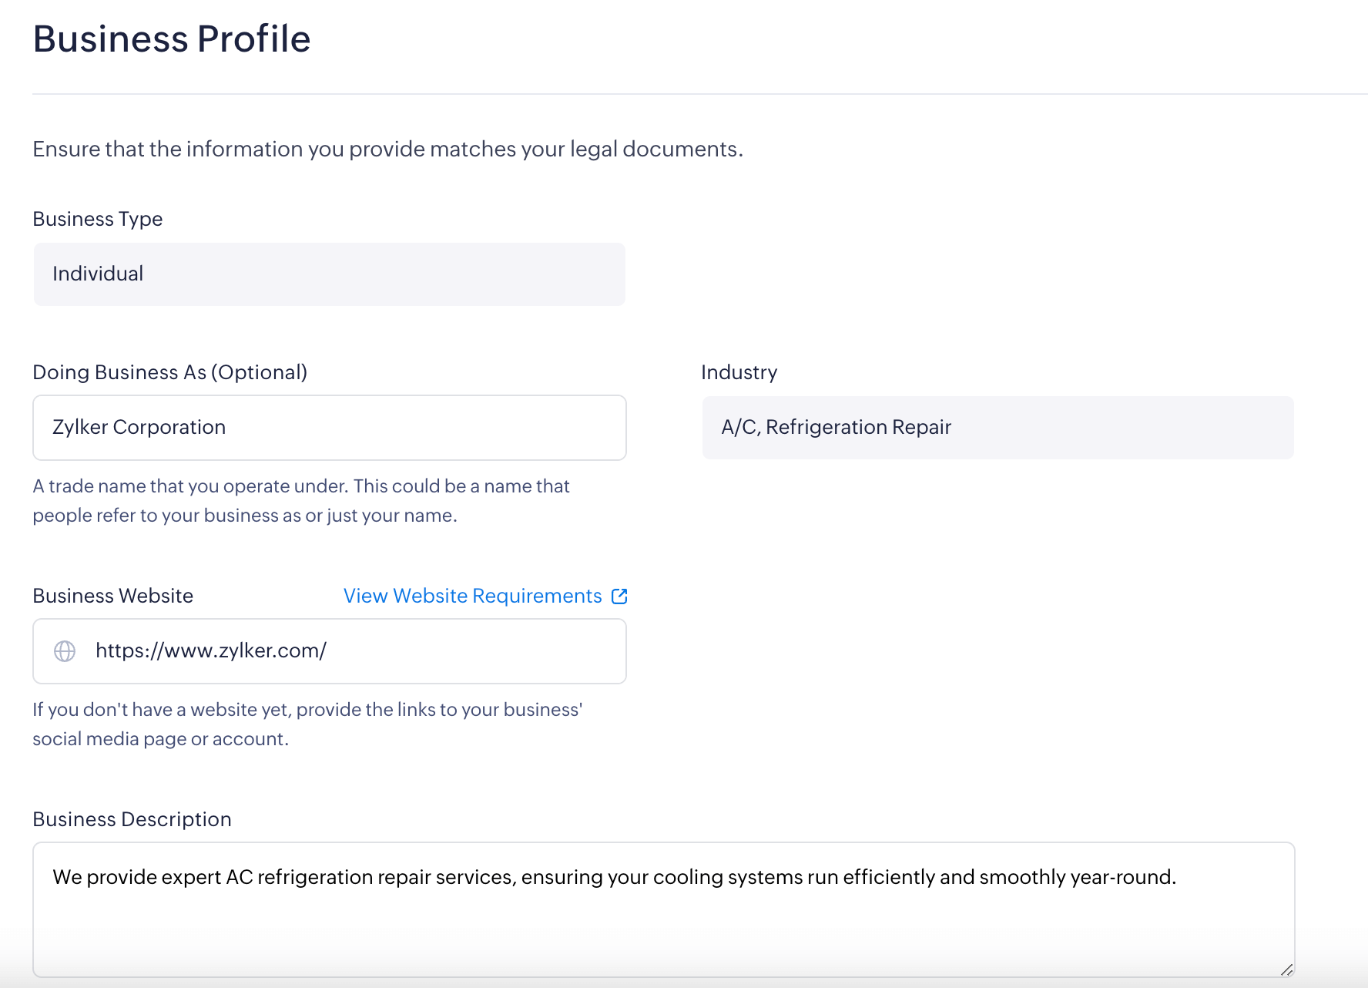Click the trade name help text
1368x988 pixels.
300,501
